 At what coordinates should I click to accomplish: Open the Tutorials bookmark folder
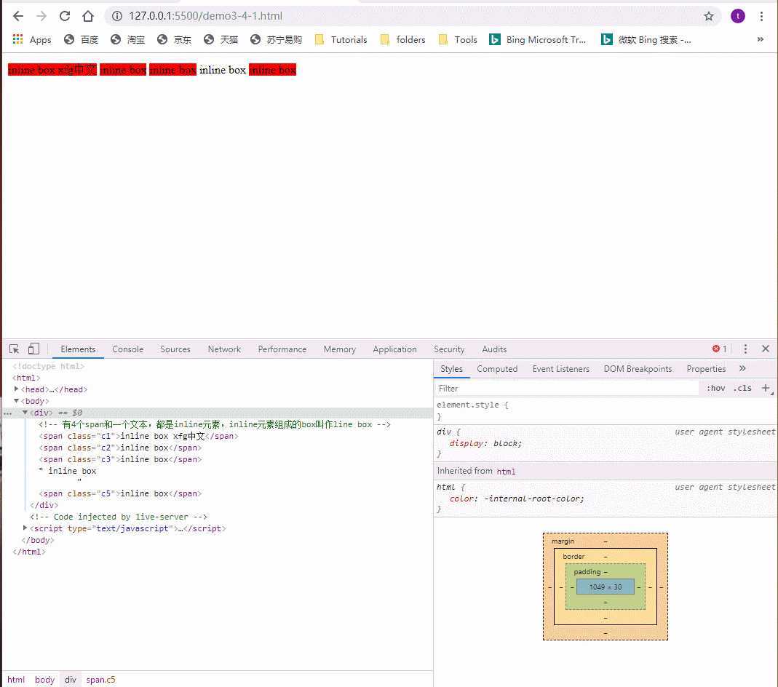click(x=341, y=40)
